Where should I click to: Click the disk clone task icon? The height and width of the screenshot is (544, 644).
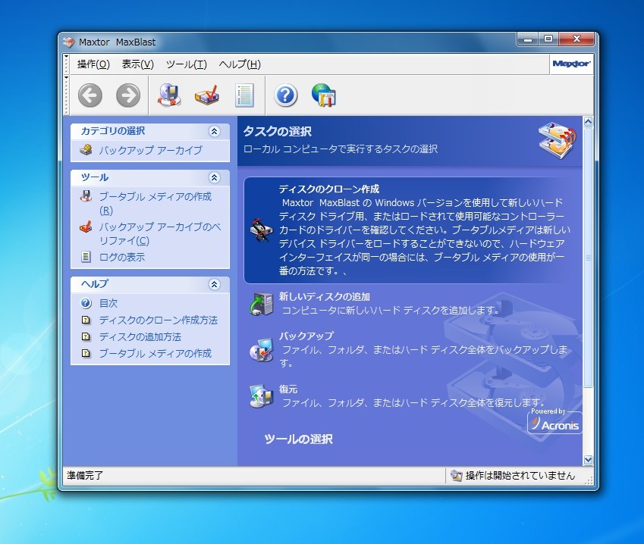tap(261, 230)
